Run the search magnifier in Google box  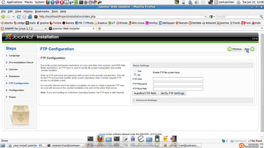[x=261, y=17]
